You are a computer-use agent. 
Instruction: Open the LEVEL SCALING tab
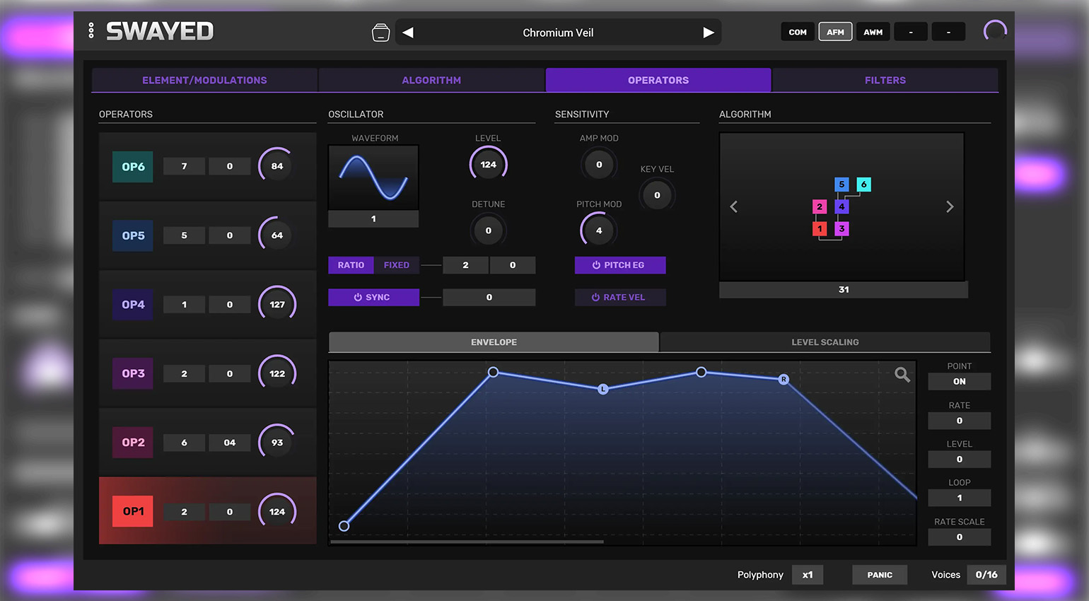(x=825, y=342)
